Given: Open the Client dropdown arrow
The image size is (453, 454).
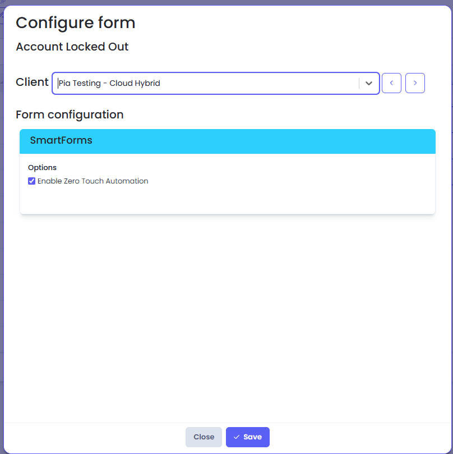Looking at the screenshot, I should click(x=369, y=83).
